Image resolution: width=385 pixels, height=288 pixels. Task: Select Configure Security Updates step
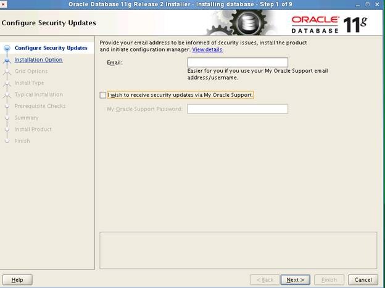[x=51, y=48]
